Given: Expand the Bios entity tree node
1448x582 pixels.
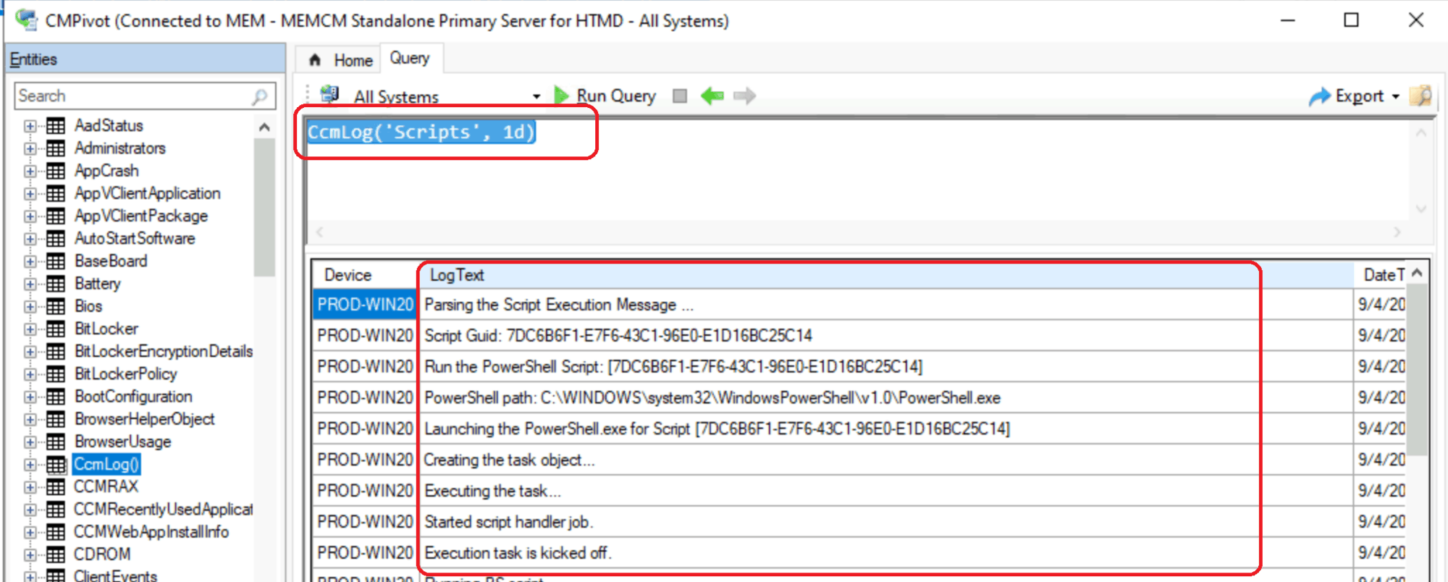Looking at the screenshot, I should 30,307.
